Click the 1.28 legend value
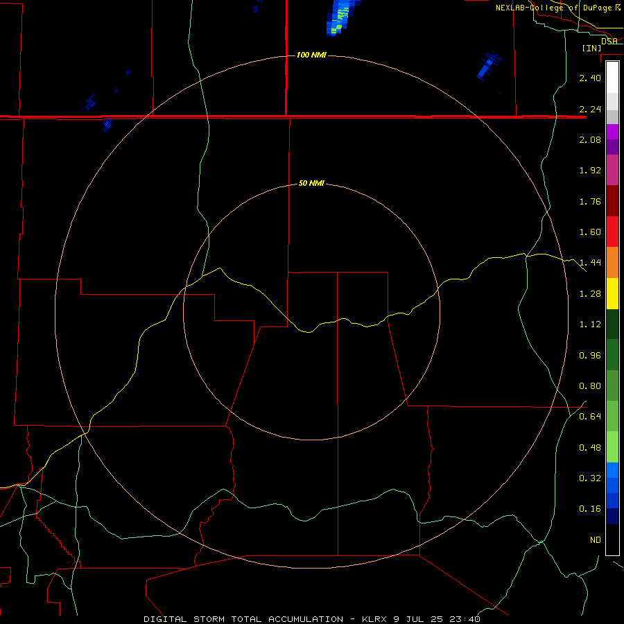Viewport: 624px width, 624px height. pyautogui.click(x=590, y=294)
